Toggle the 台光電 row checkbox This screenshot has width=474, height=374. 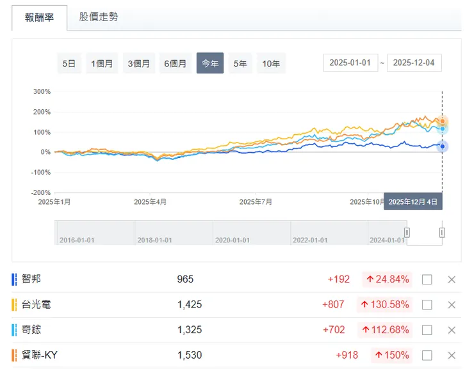tap(427, 305)
